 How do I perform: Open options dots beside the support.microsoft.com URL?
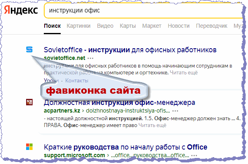click(x=194, y=156)
